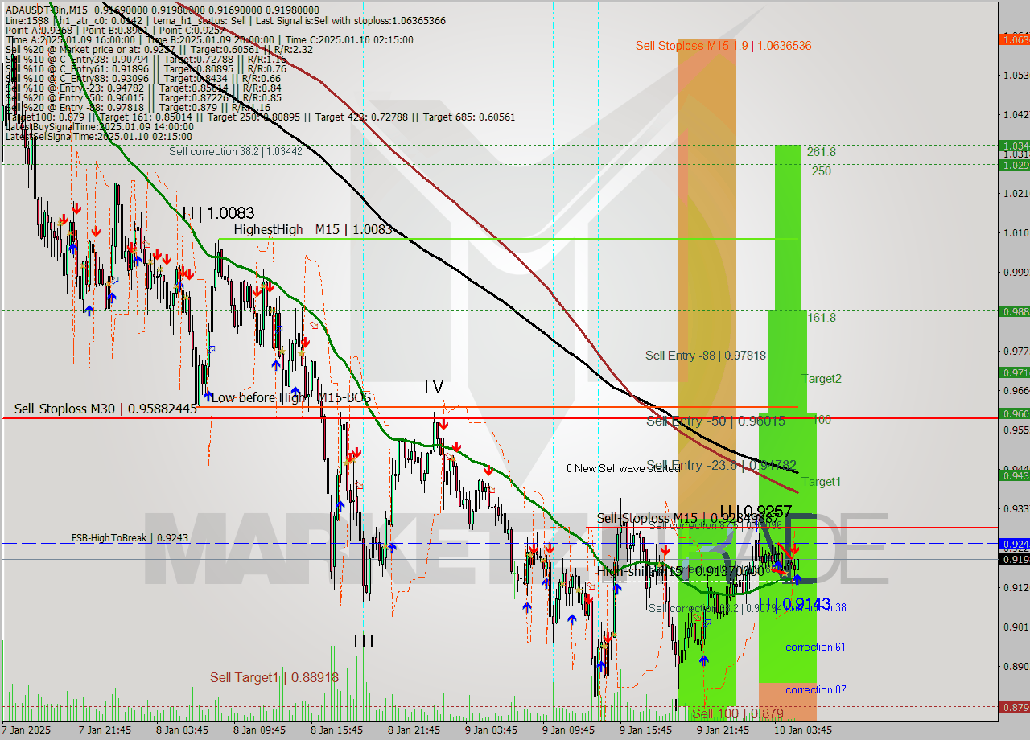Click the 'Sell %10 @ C_Entry61' line
The width and height of the screenshot is (1030, 740).
click(146, 68)
